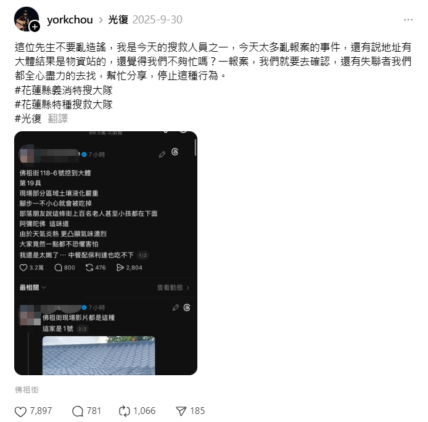Translate the post with 翻譯
This screenshot has height=422, width=428.
(x=57, y=118)
